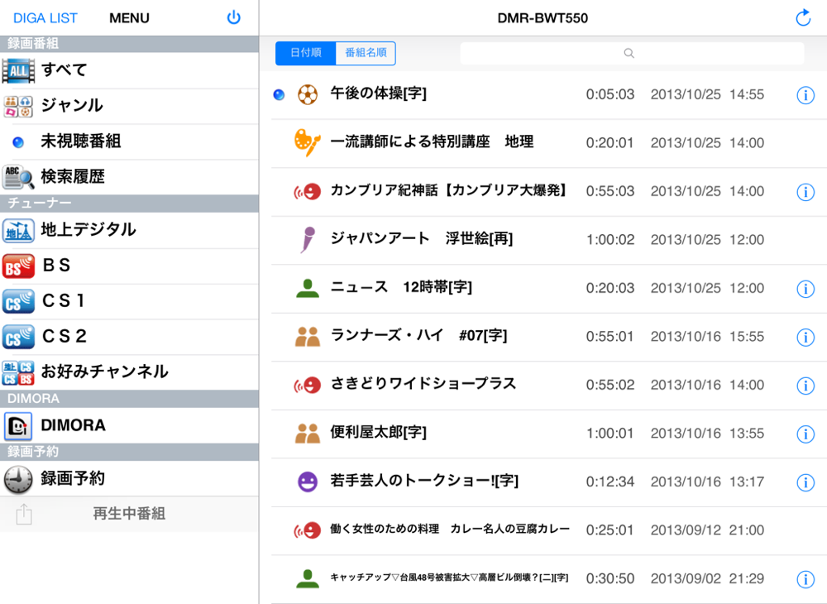Open the お好みチャンネル favorites icon

(x=18, y=372)
